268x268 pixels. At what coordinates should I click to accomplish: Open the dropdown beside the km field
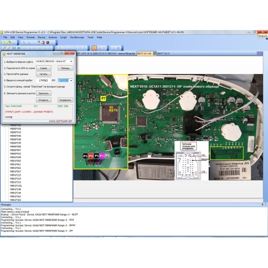coord(71,80)
